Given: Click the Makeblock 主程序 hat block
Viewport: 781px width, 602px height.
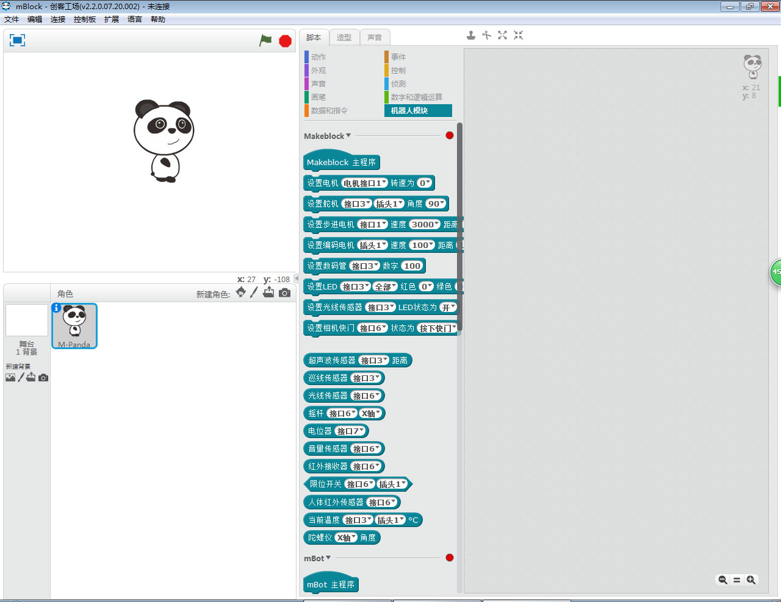Looking at the screenshot, I should [341, 161].
